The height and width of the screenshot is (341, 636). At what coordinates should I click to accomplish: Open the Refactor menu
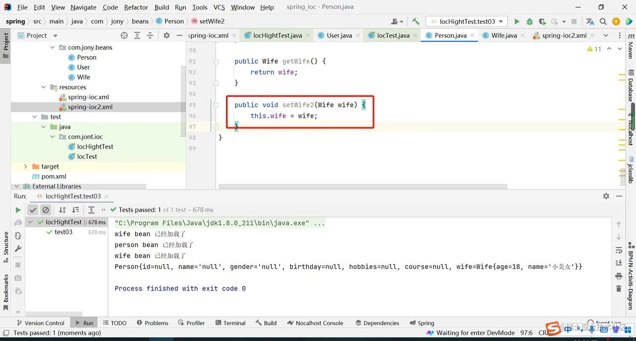(x=136, y=7)
